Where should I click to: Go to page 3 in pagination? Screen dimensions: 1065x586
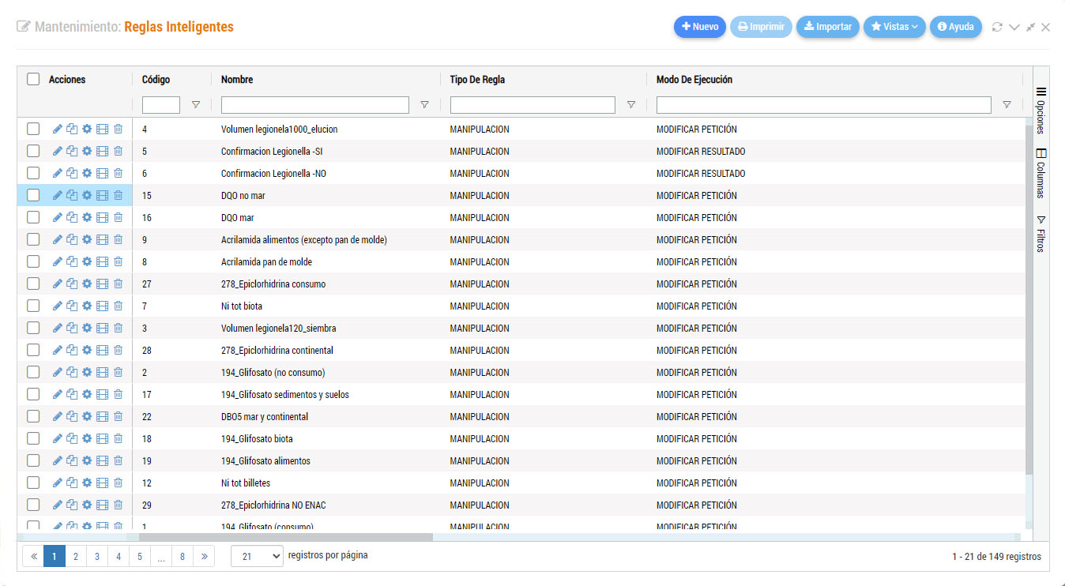[x=96, y=556]
